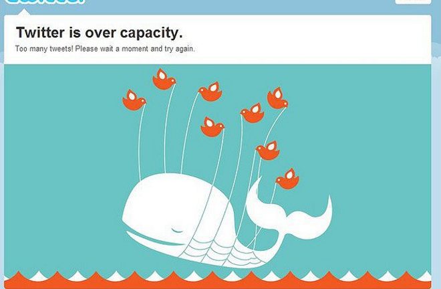Click the "Too many tweets!" message text

[44, 49]
